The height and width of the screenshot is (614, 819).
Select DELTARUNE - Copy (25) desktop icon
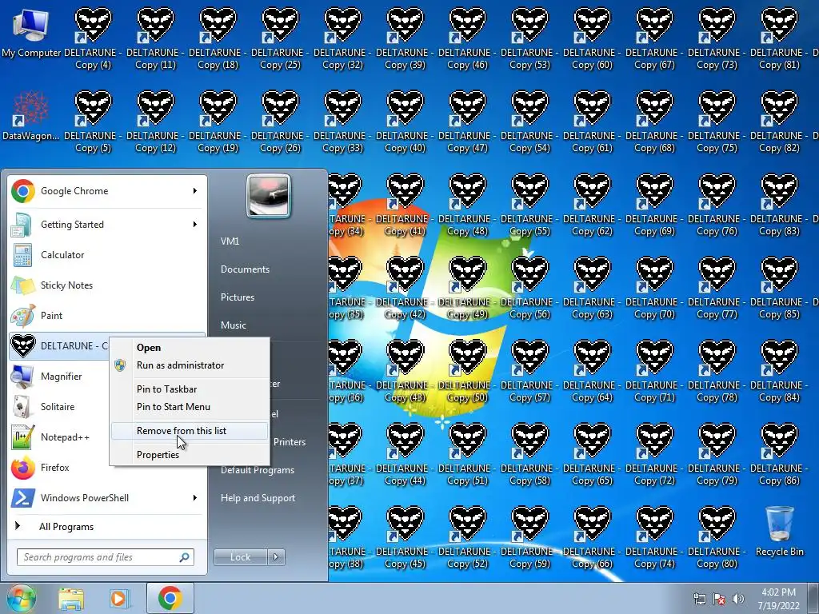click(x=280, y=39)
